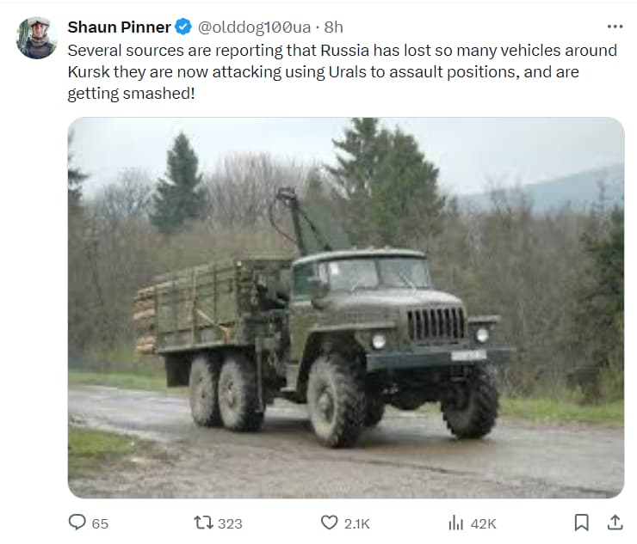The width and height of the screenshot is (637, 544).
Task: Click the 65 replies count
Action: pyautogui.click(x=100, y=523)
